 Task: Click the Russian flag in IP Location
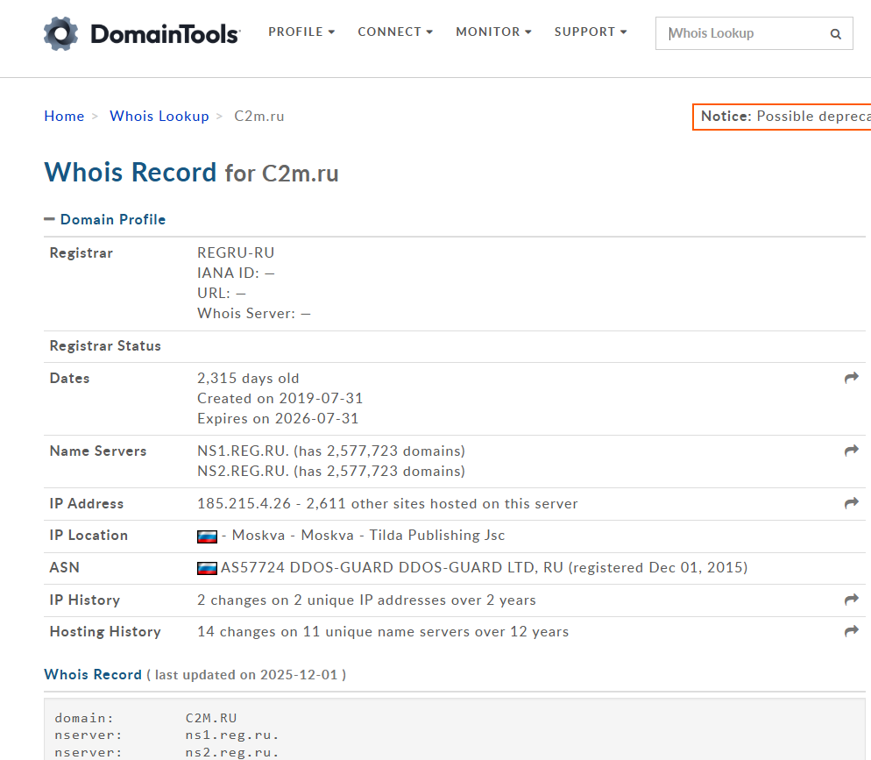(x=207, y=536)
